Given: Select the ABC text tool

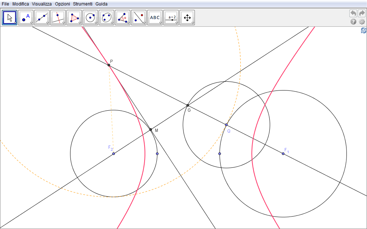Looking at the screenshot, I should pos(155,17).
